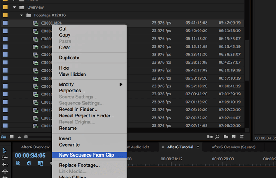276x178 pixels.
Task: Choose Insert from context menu
Action: click(x=89, y=138)
